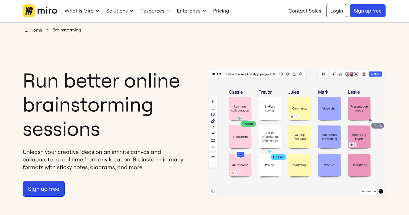Open the Pricing page
Image resolution: width=409 pixels, height=215 pixels.
[221, 11]
